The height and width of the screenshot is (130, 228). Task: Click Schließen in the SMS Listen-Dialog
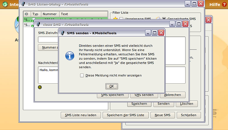(189, 115)
